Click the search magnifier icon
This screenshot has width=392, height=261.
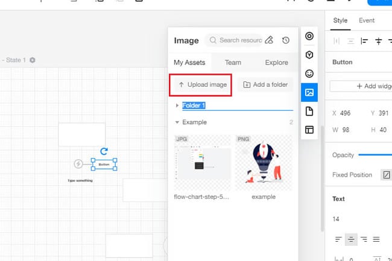click(x=213, y=40)
